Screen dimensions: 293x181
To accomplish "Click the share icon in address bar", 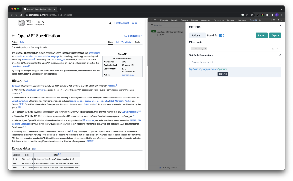I will click(x=247, y=15).
